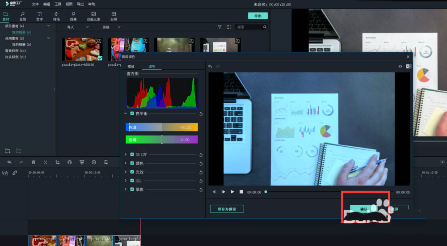Expand the HSL section chevron
The image size is (447, 246).
click(126, 181)
